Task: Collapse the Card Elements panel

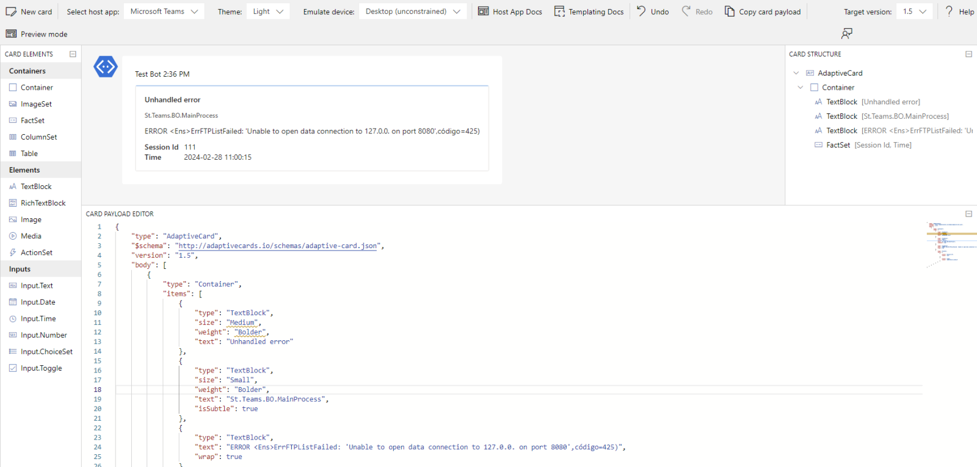Action: pos(73,54)
